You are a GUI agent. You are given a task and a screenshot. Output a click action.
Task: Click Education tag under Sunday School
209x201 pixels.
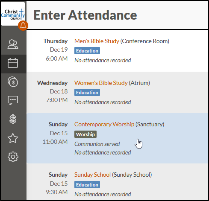coord(87,185)
